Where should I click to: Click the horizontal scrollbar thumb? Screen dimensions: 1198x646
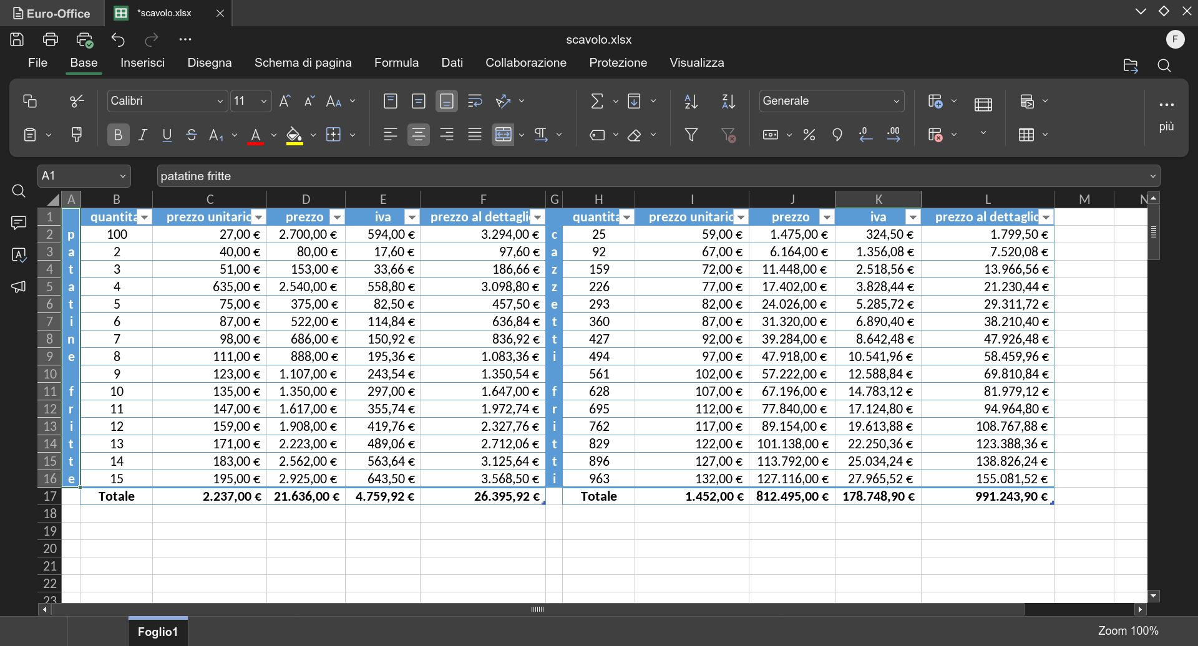pyautogui.click(x=537, y=609)
